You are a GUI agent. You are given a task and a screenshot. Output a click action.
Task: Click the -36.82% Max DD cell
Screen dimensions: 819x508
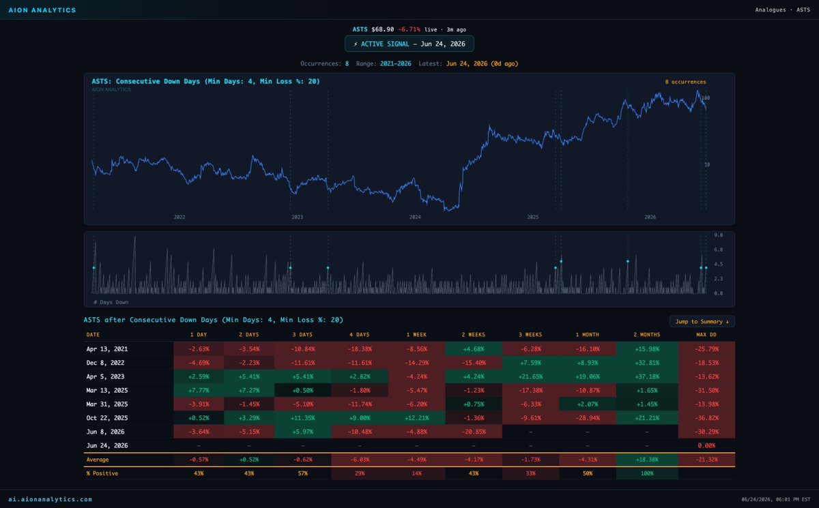[x=706, y=417]
